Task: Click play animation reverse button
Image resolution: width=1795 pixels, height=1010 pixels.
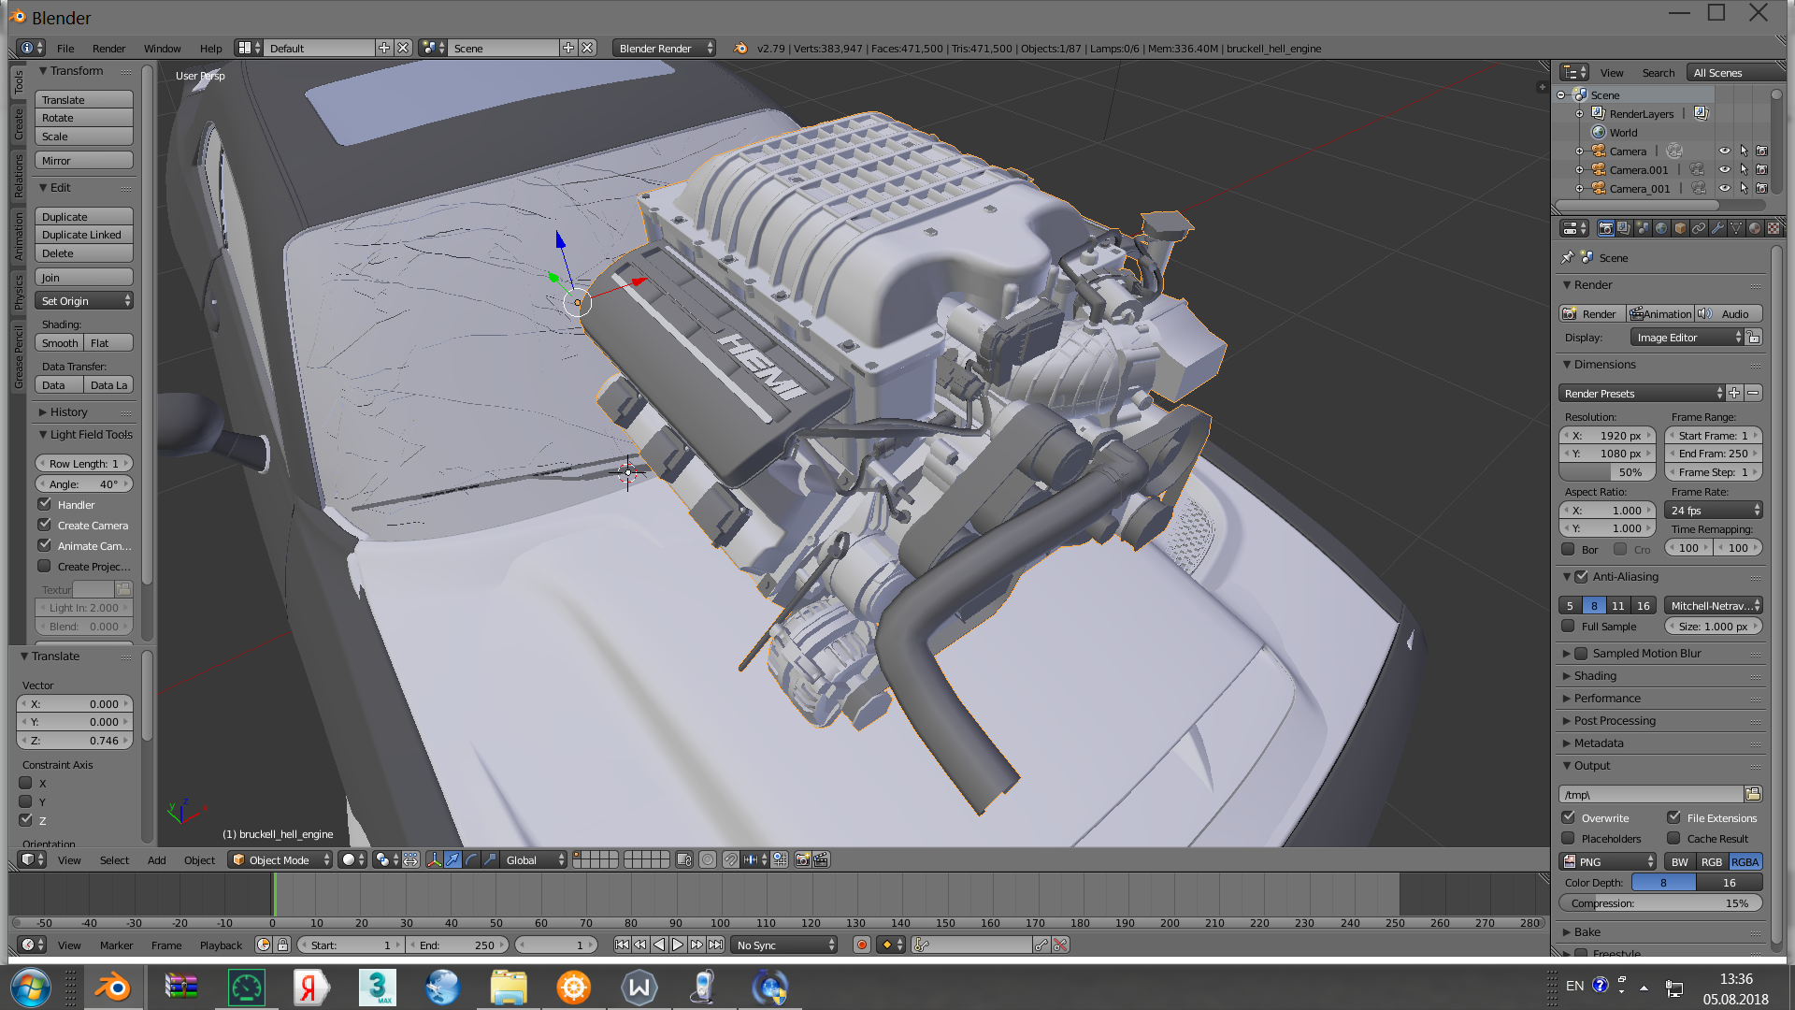Action: coord(659,945)
